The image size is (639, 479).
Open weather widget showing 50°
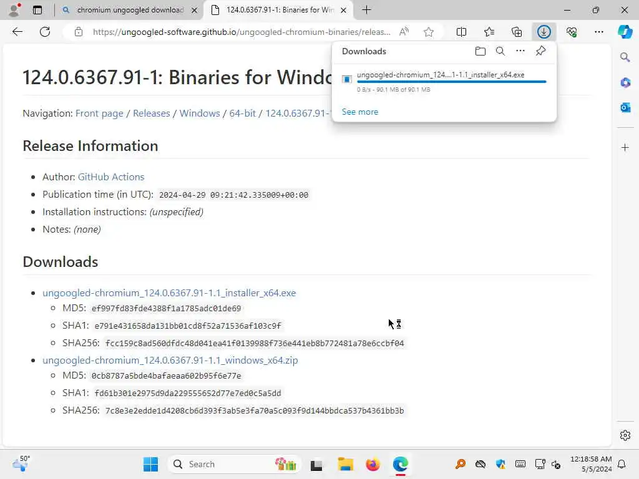[x=21, y=463]
